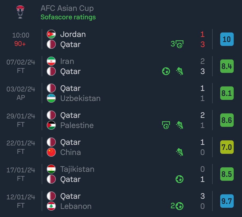Viewport: 242px width, 217px height.
Task: Click the assist boot icon in Iran match
Action: pos(180,71)
